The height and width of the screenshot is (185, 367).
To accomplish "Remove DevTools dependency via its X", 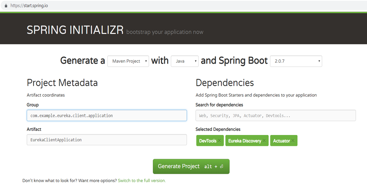I will 219,140.
